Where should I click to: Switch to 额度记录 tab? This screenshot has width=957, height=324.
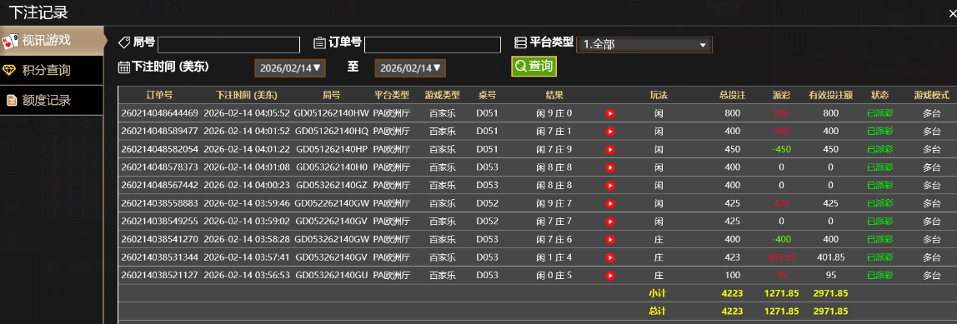point(51,100)
